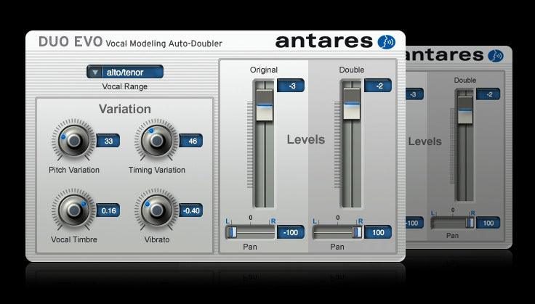This screenshot has height=304, width=535.
Task: Select pan value 100 in back window
Action: click(488, 223)
